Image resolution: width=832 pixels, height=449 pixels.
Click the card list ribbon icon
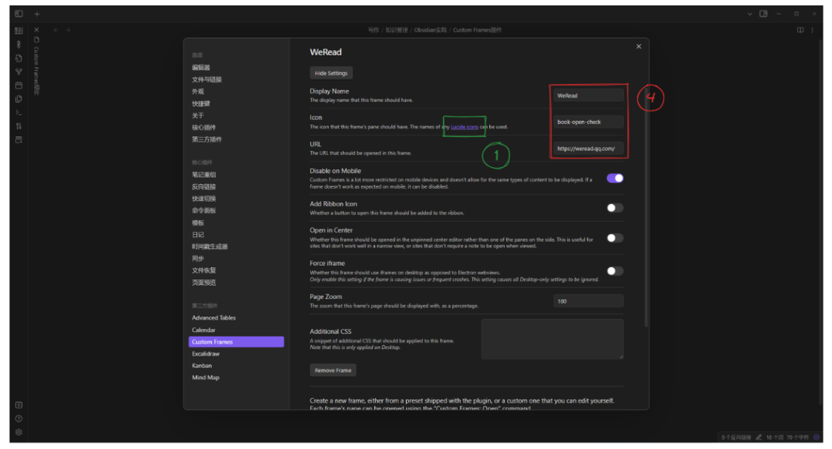click(18, 140)
